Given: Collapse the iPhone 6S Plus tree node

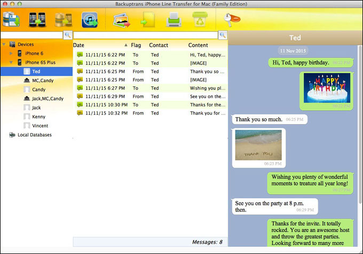Looking at the screenshot, I should 11,62.
